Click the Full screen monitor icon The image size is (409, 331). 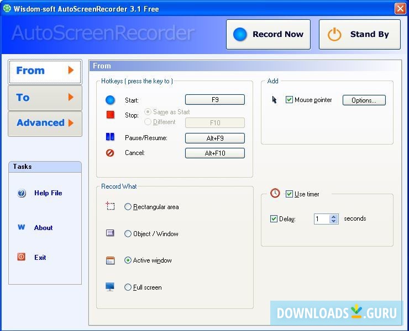[110, 286]
